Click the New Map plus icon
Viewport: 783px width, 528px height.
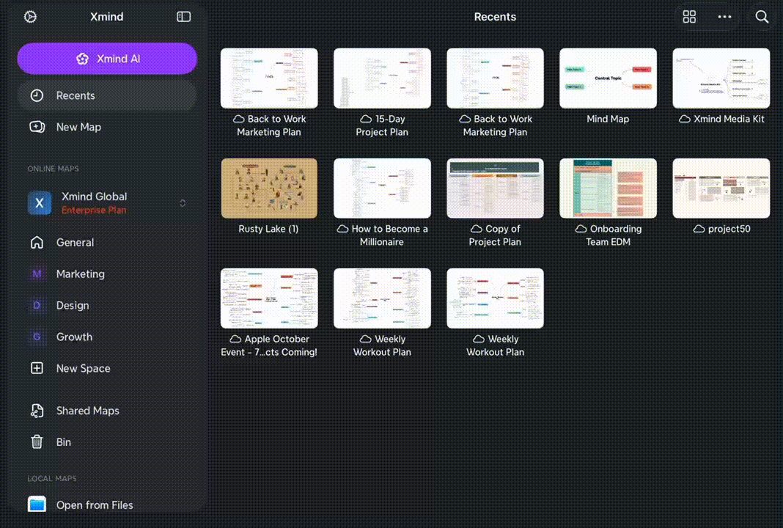click(37, 127)
